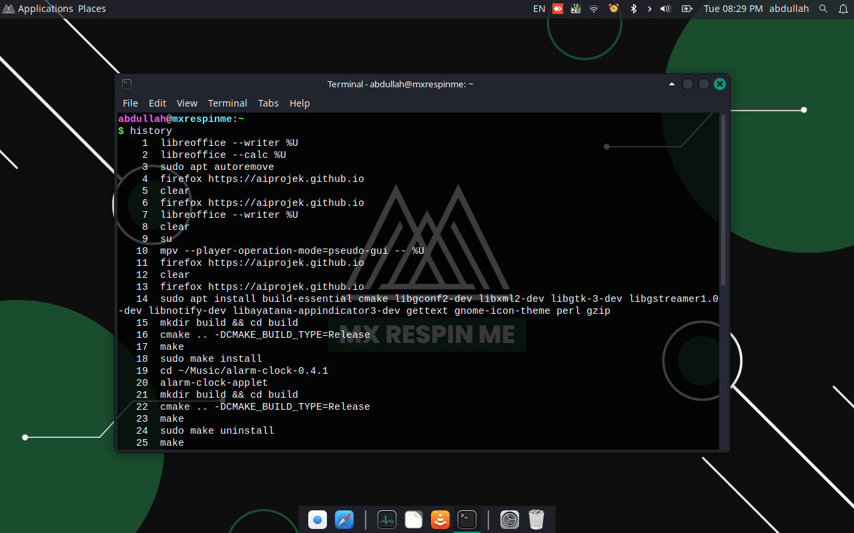The height and width of the screenshot is (533, 854).
Task: Click 'cd ~/Music/alarm-clock-0.4.1' line
Action: [x=244, y=371]
